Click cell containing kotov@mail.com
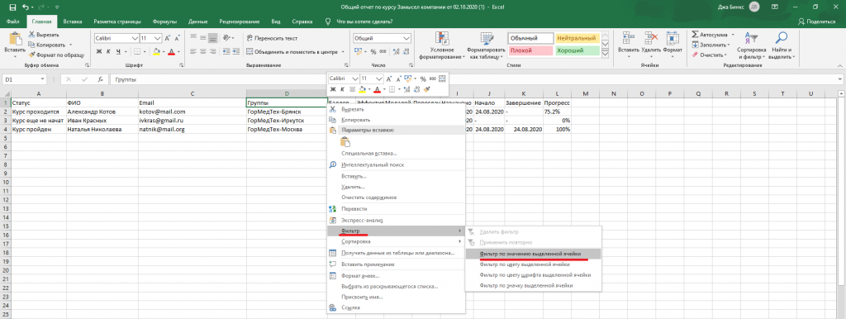This screenshot has width=846, height=319. click(x=192, y=112)
